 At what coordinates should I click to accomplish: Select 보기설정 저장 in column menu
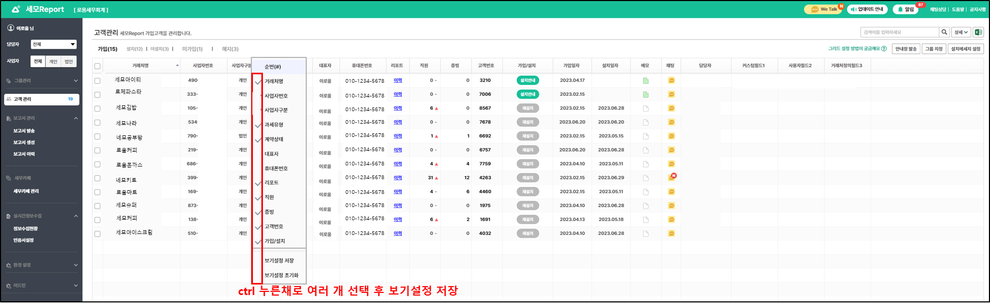click(x=279, y=261)
